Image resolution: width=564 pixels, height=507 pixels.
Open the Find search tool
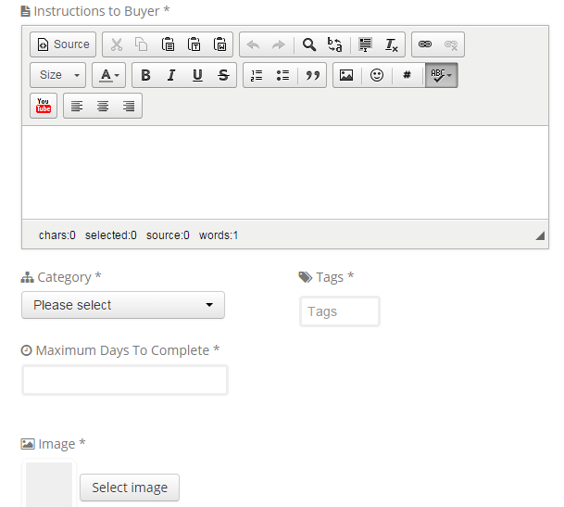pyautogui.click(x=309, y=44)
